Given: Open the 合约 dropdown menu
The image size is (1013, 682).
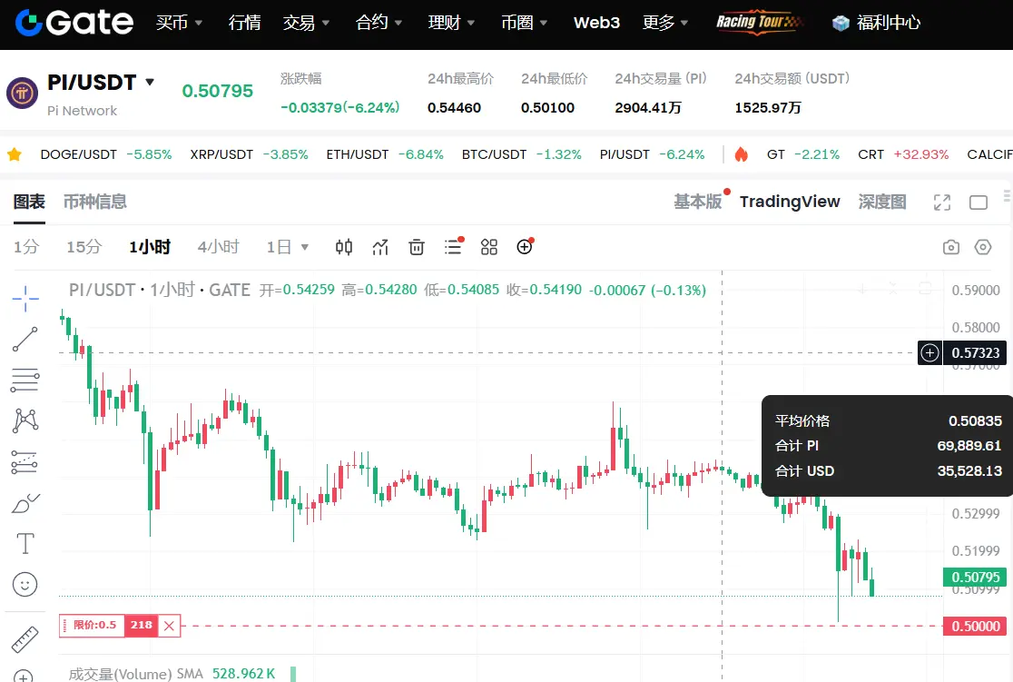Looking at the screenshot, I should tap(379, 23).
